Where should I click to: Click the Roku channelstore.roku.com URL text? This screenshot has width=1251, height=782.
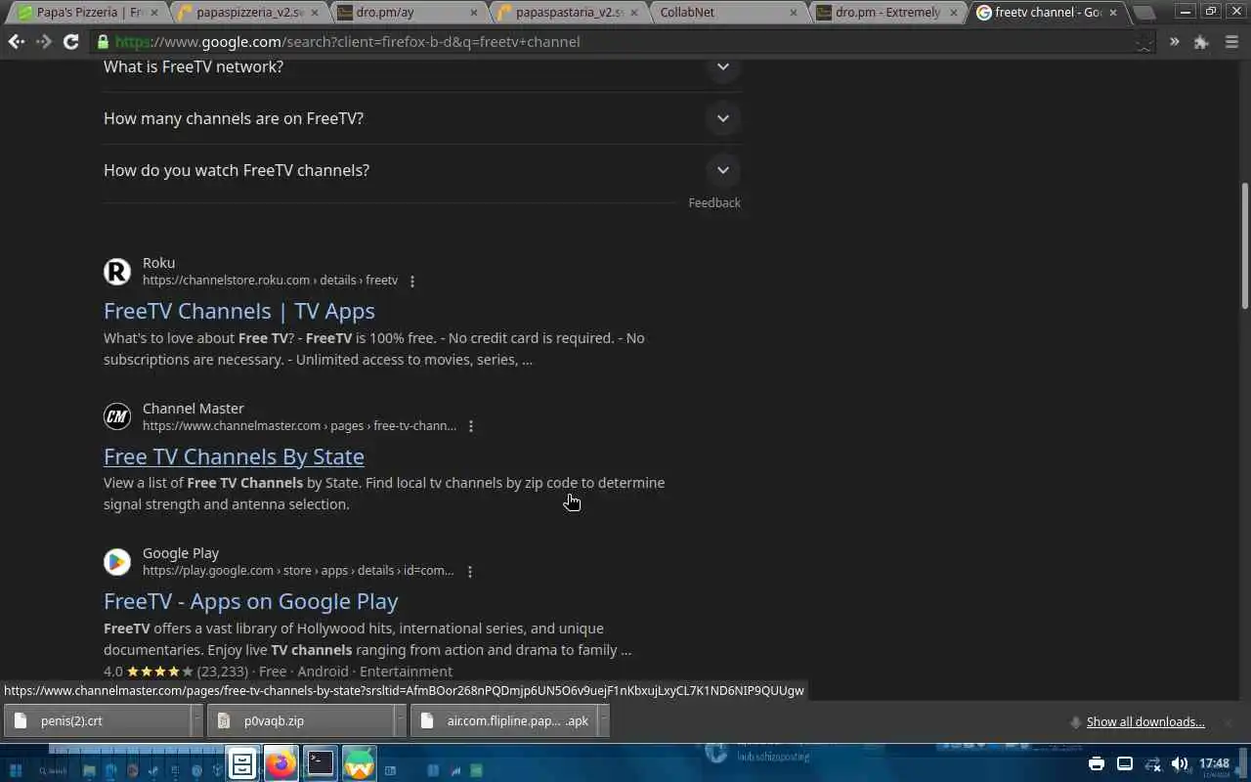[270, 281]
